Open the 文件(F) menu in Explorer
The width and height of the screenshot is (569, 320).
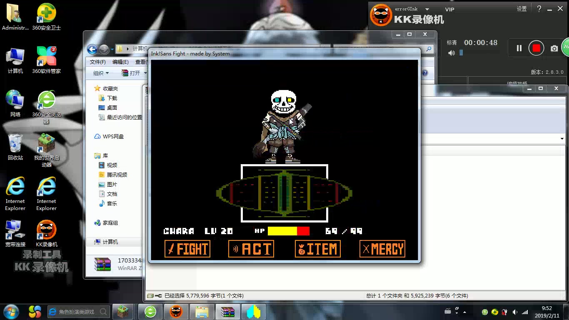pos(98,62)
